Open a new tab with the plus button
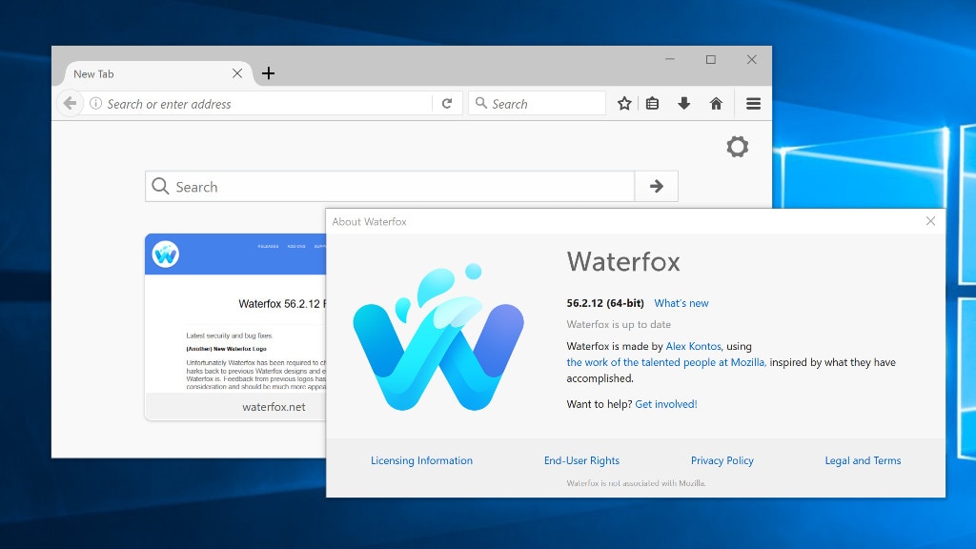Image resolution: width=976 pixels, height=549 pixels. pyautogui.click(x=268, y=72)
